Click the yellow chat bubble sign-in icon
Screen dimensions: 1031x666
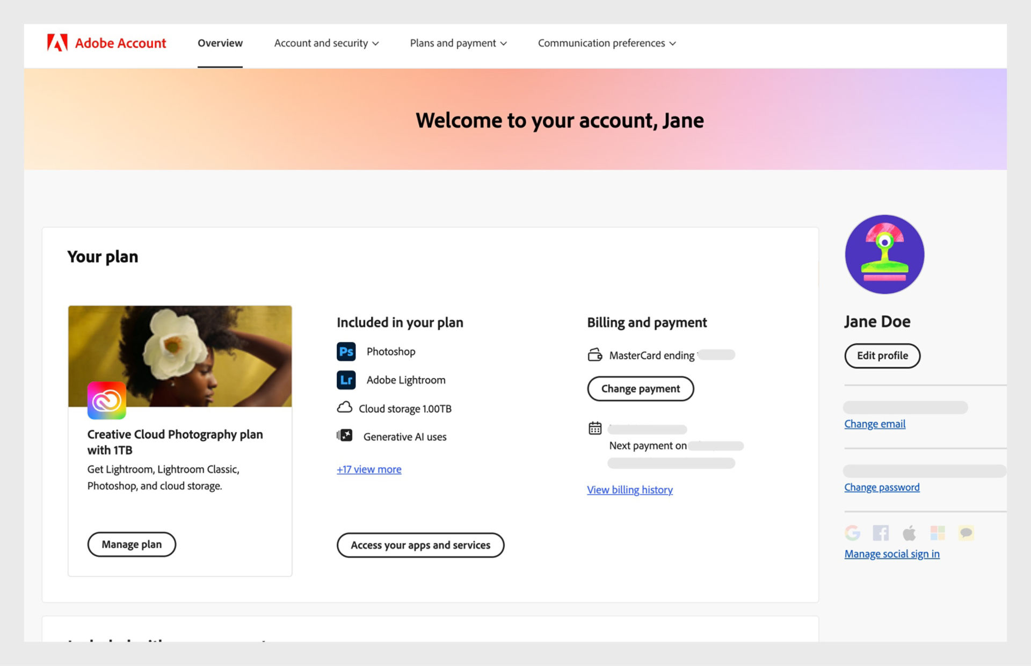(x=966, y=533)
